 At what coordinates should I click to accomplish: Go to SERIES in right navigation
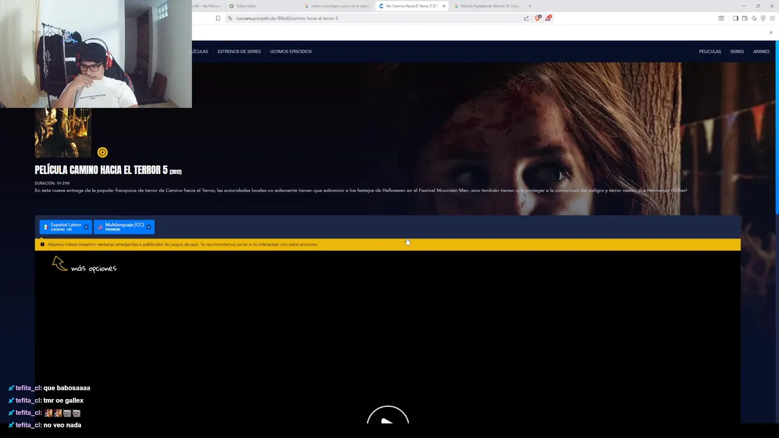pos(737,52)
